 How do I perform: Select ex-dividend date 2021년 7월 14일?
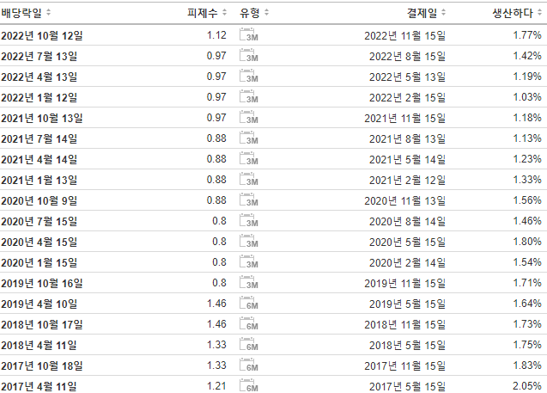(40, 138)
